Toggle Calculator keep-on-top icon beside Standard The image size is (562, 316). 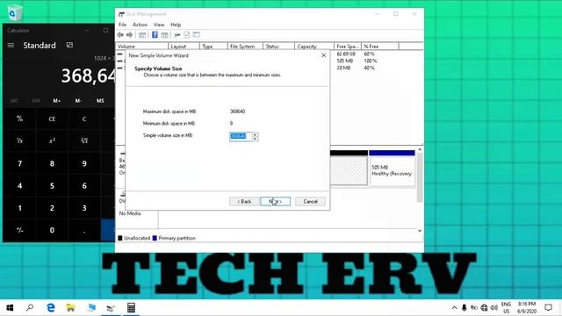pyautogui.click(x=69, y=45)
